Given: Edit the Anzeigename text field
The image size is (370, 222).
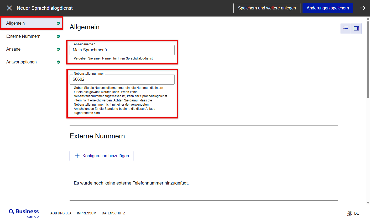Looking at the screenshot, I should [x=122, y=50].
